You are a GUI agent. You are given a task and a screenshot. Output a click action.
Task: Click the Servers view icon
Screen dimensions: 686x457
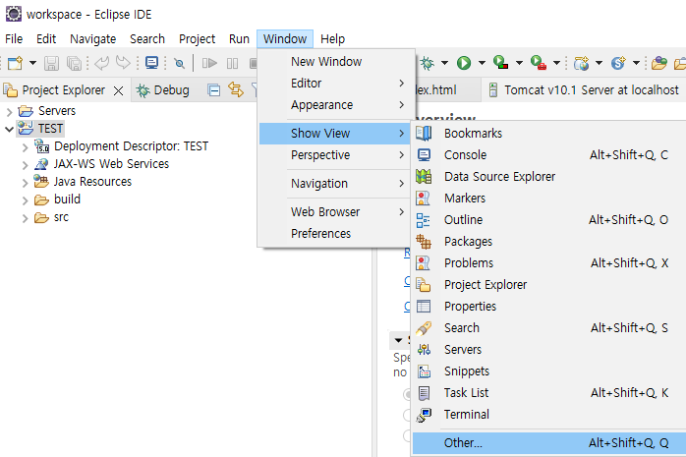(x=424, y=350)
